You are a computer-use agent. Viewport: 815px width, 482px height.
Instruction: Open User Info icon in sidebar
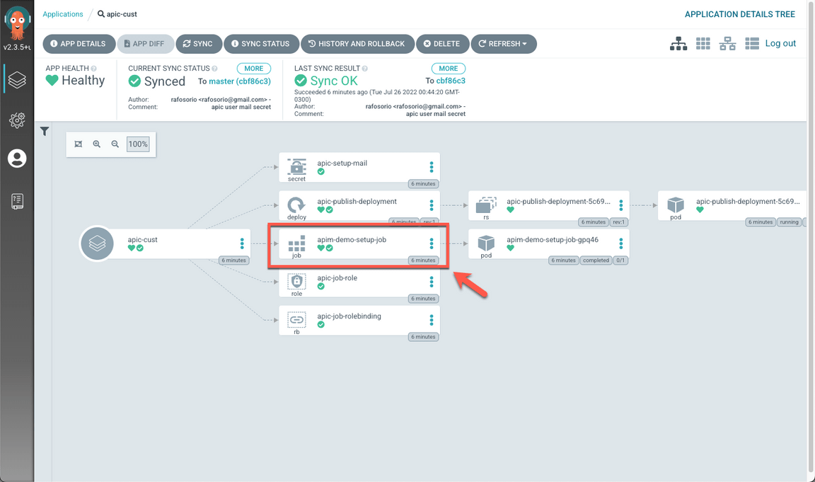coord(17,159)
